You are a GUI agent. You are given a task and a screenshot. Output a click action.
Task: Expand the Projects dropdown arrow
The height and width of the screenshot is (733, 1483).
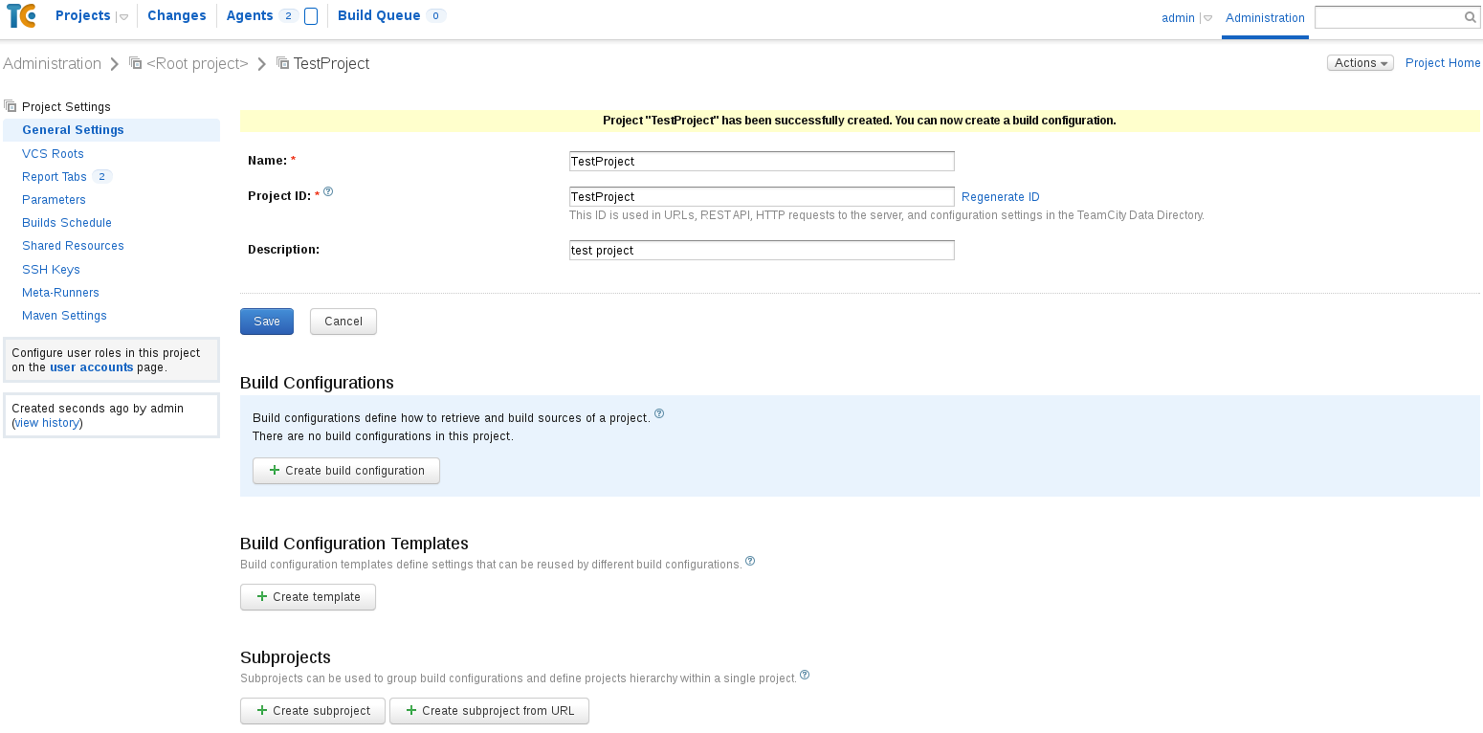point(123,17)
